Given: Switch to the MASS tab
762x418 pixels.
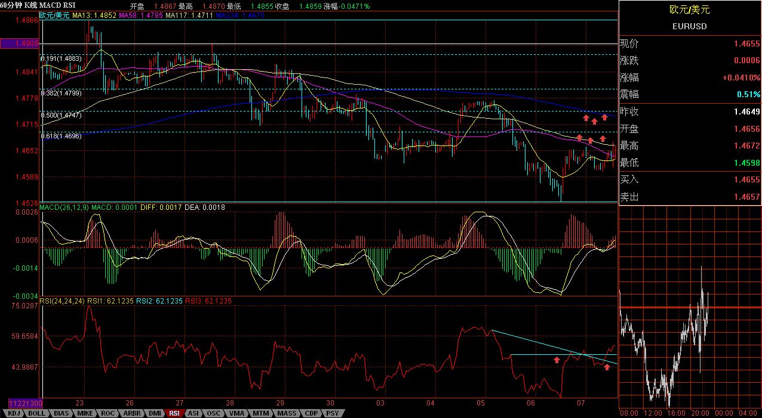Looking at the screenshot, I should pos(286,413).
